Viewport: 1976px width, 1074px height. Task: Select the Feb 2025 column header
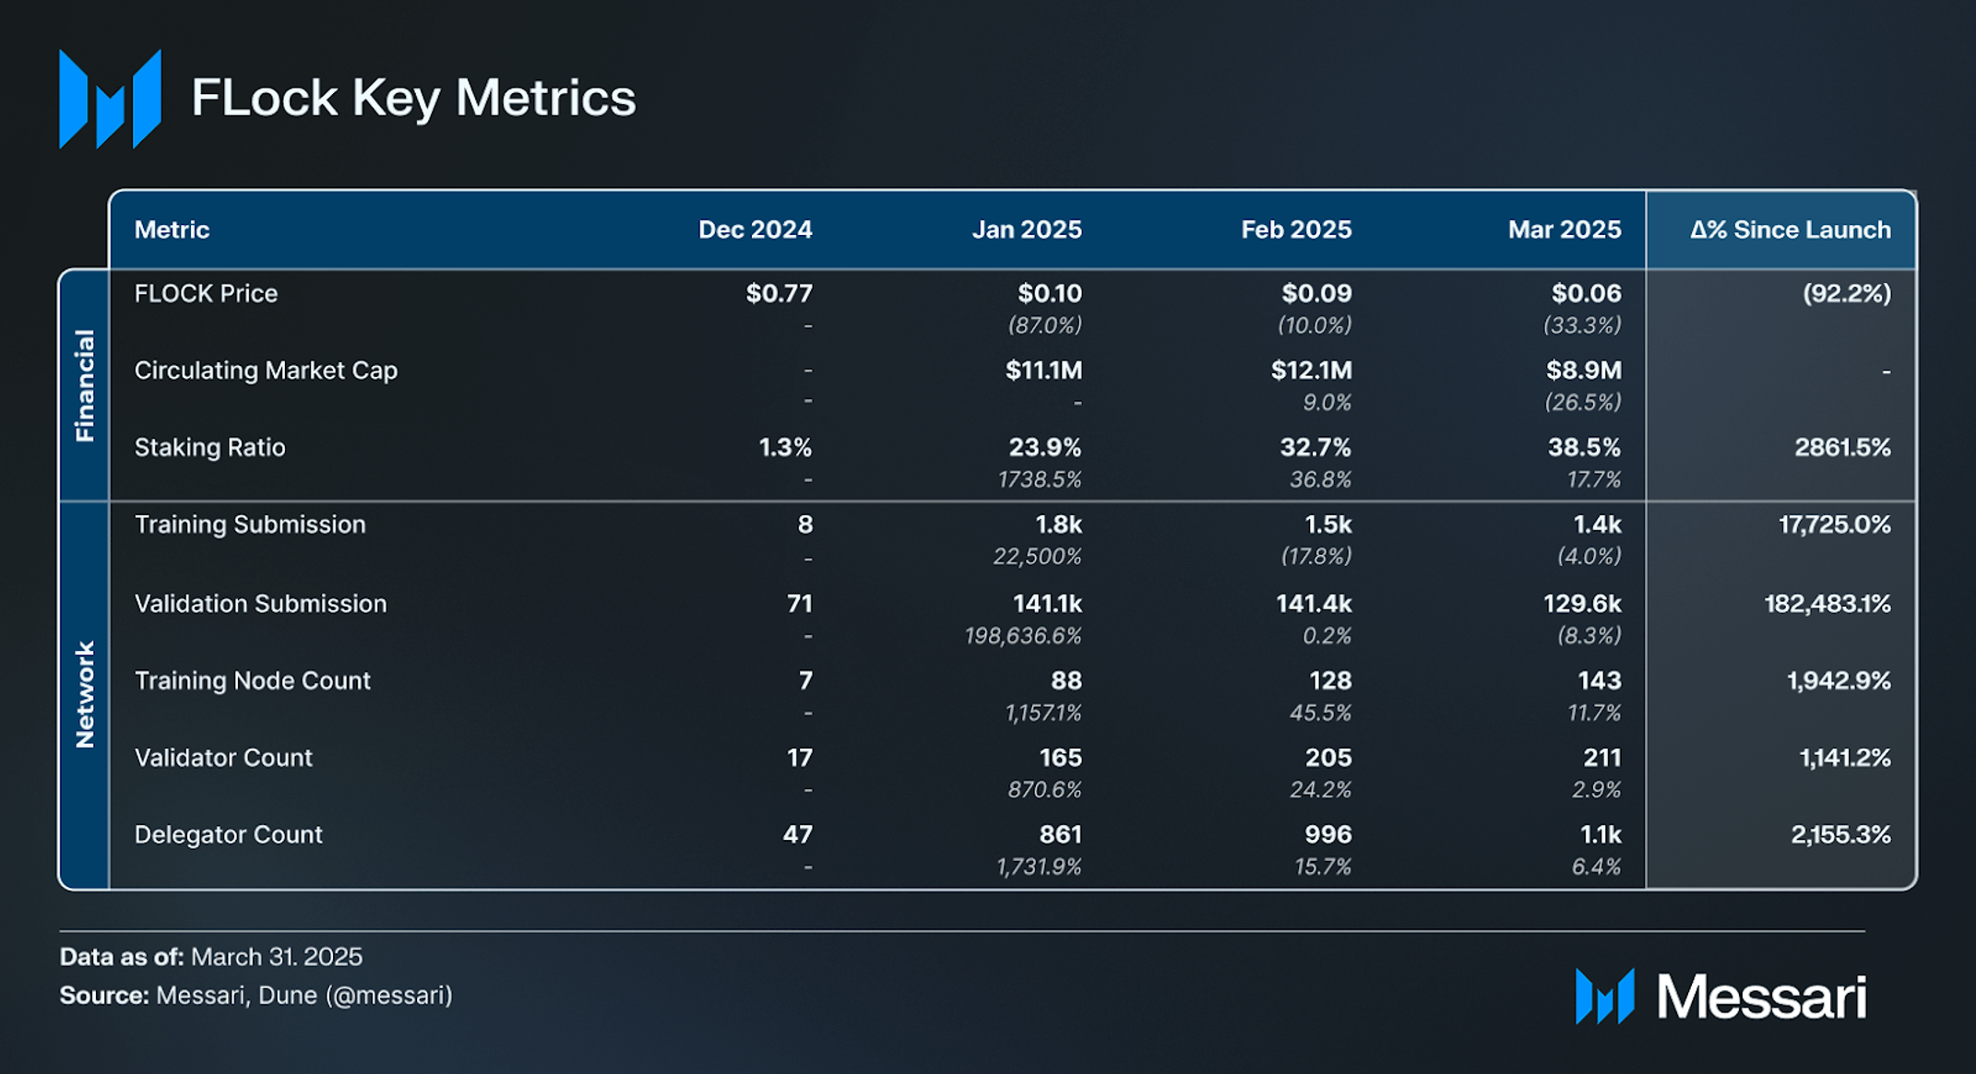1296,230
